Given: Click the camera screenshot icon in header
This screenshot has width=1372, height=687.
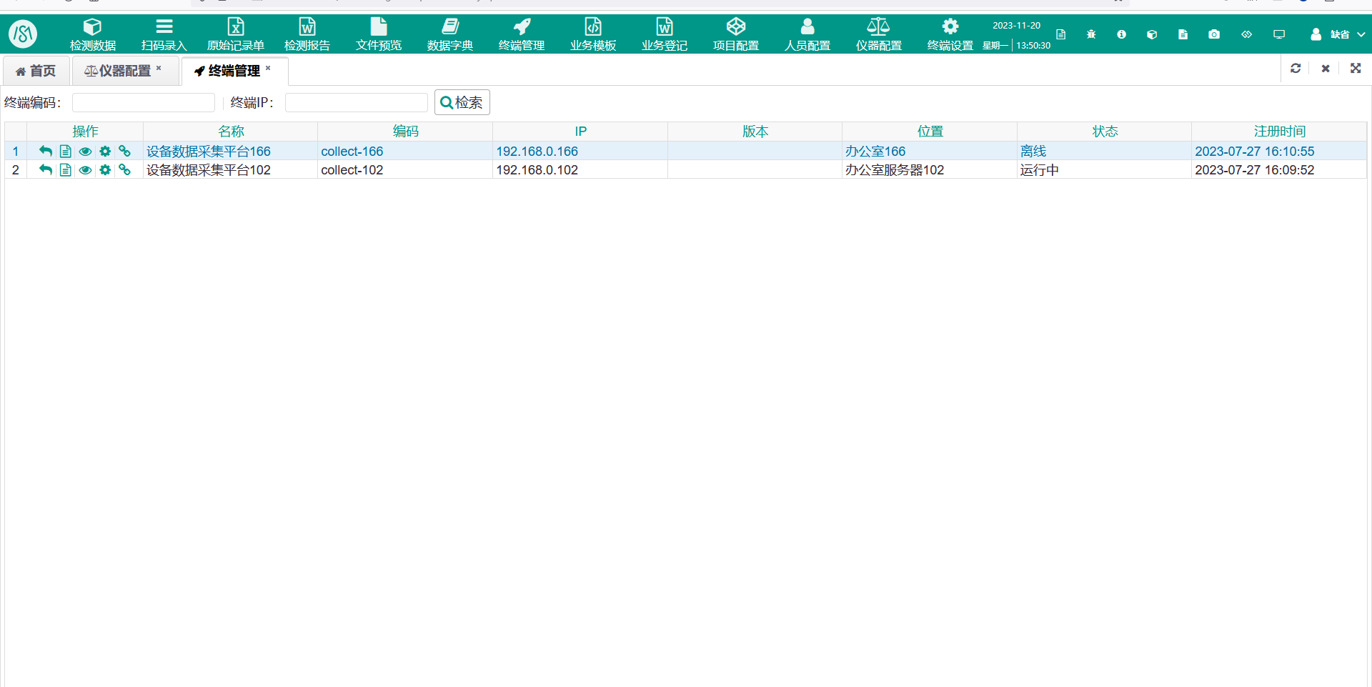Looking at the screenshot, I should coord(1214,34).
